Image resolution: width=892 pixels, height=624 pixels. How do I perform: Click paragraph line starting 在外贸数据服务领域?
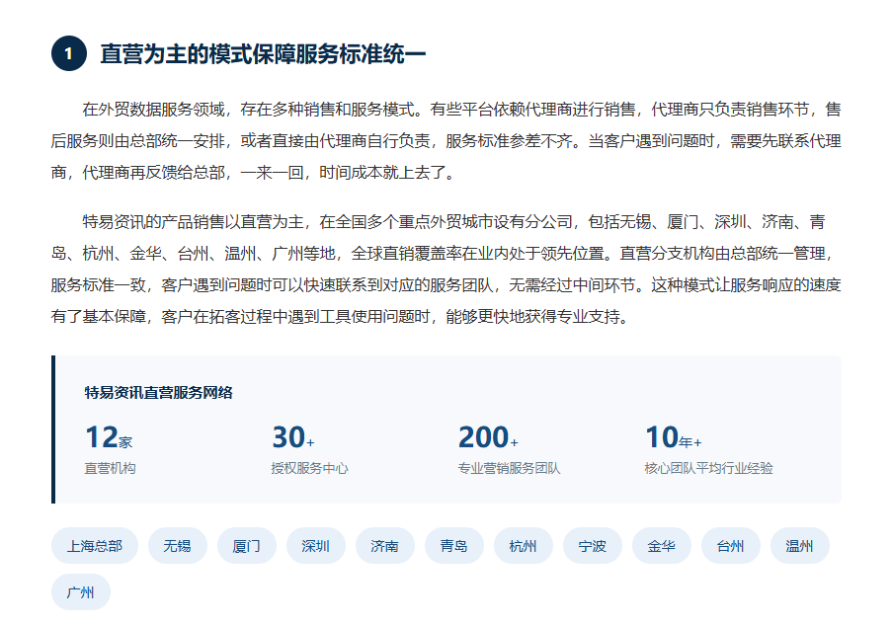[461, 110]
